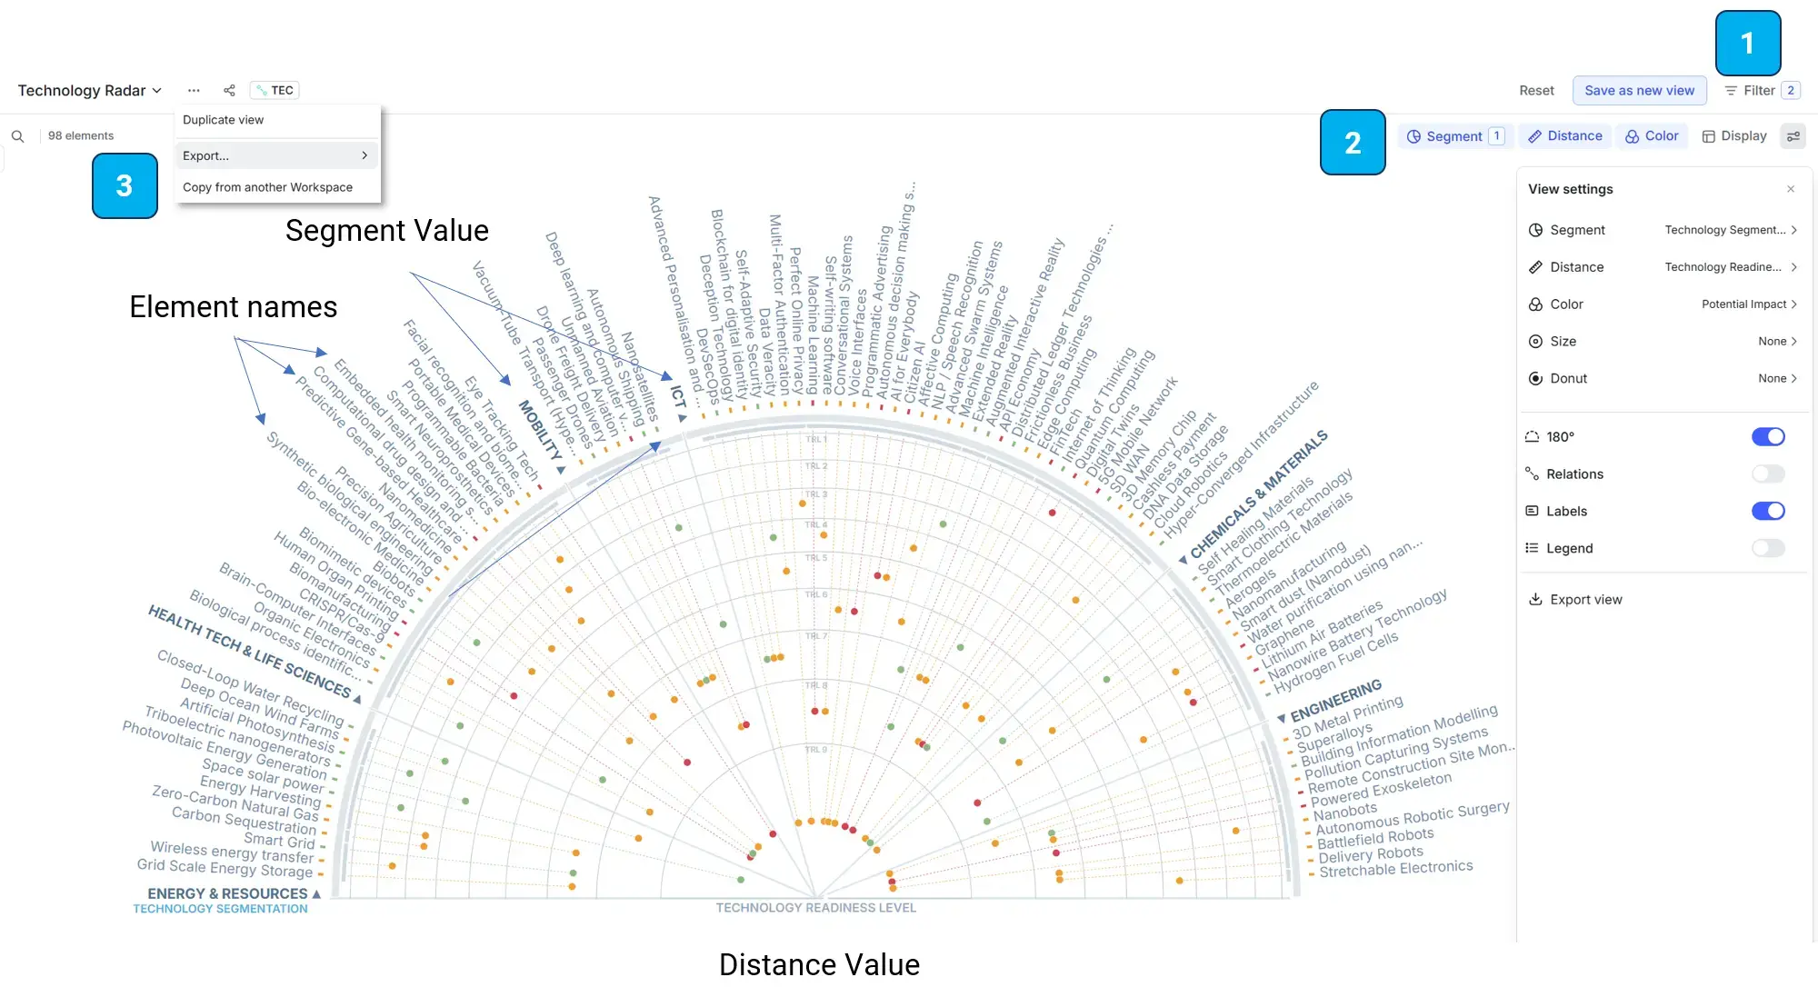Enable the Relations toggle

coord(1768,474)
